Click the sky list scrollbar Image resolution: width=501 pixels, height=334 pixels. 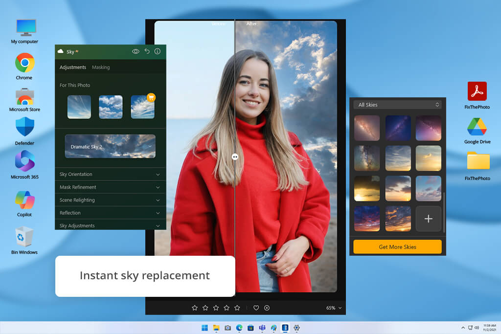444,212
